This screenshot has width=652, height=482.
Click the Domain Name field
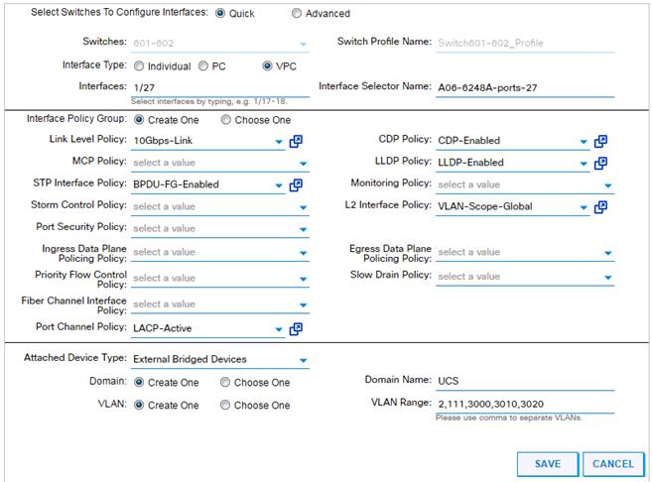pyautogui.click(x=525, y=381)
